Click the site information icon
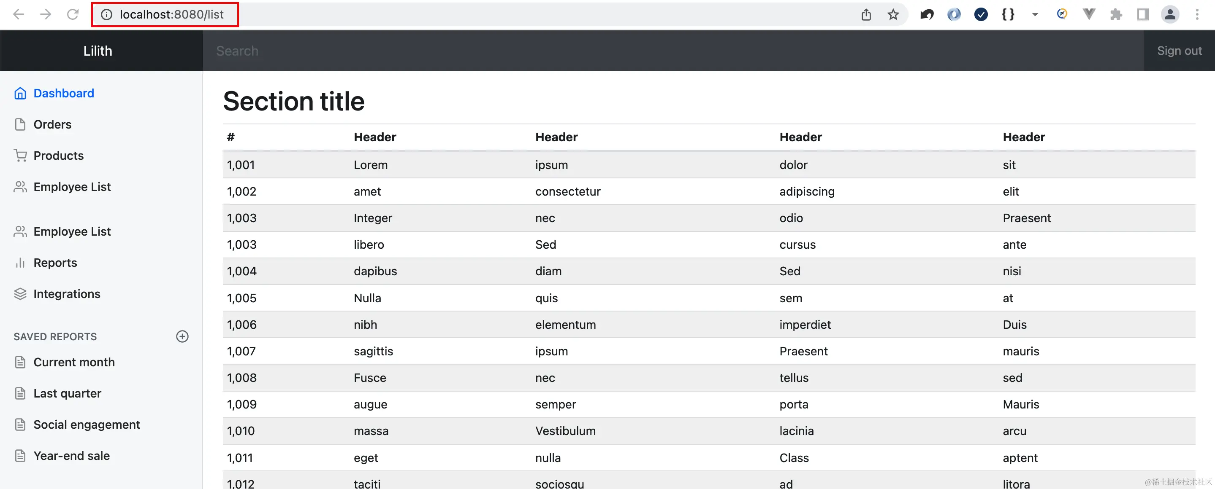Image resolution: width=1215 pixels, height=489 pixels. point(106,15)
